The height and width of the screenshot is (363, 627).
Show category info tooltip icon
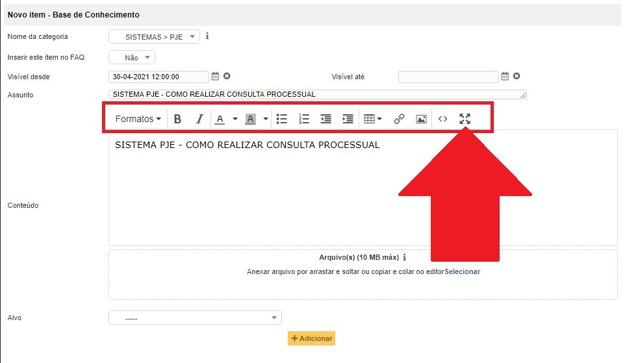click(207, 36)
